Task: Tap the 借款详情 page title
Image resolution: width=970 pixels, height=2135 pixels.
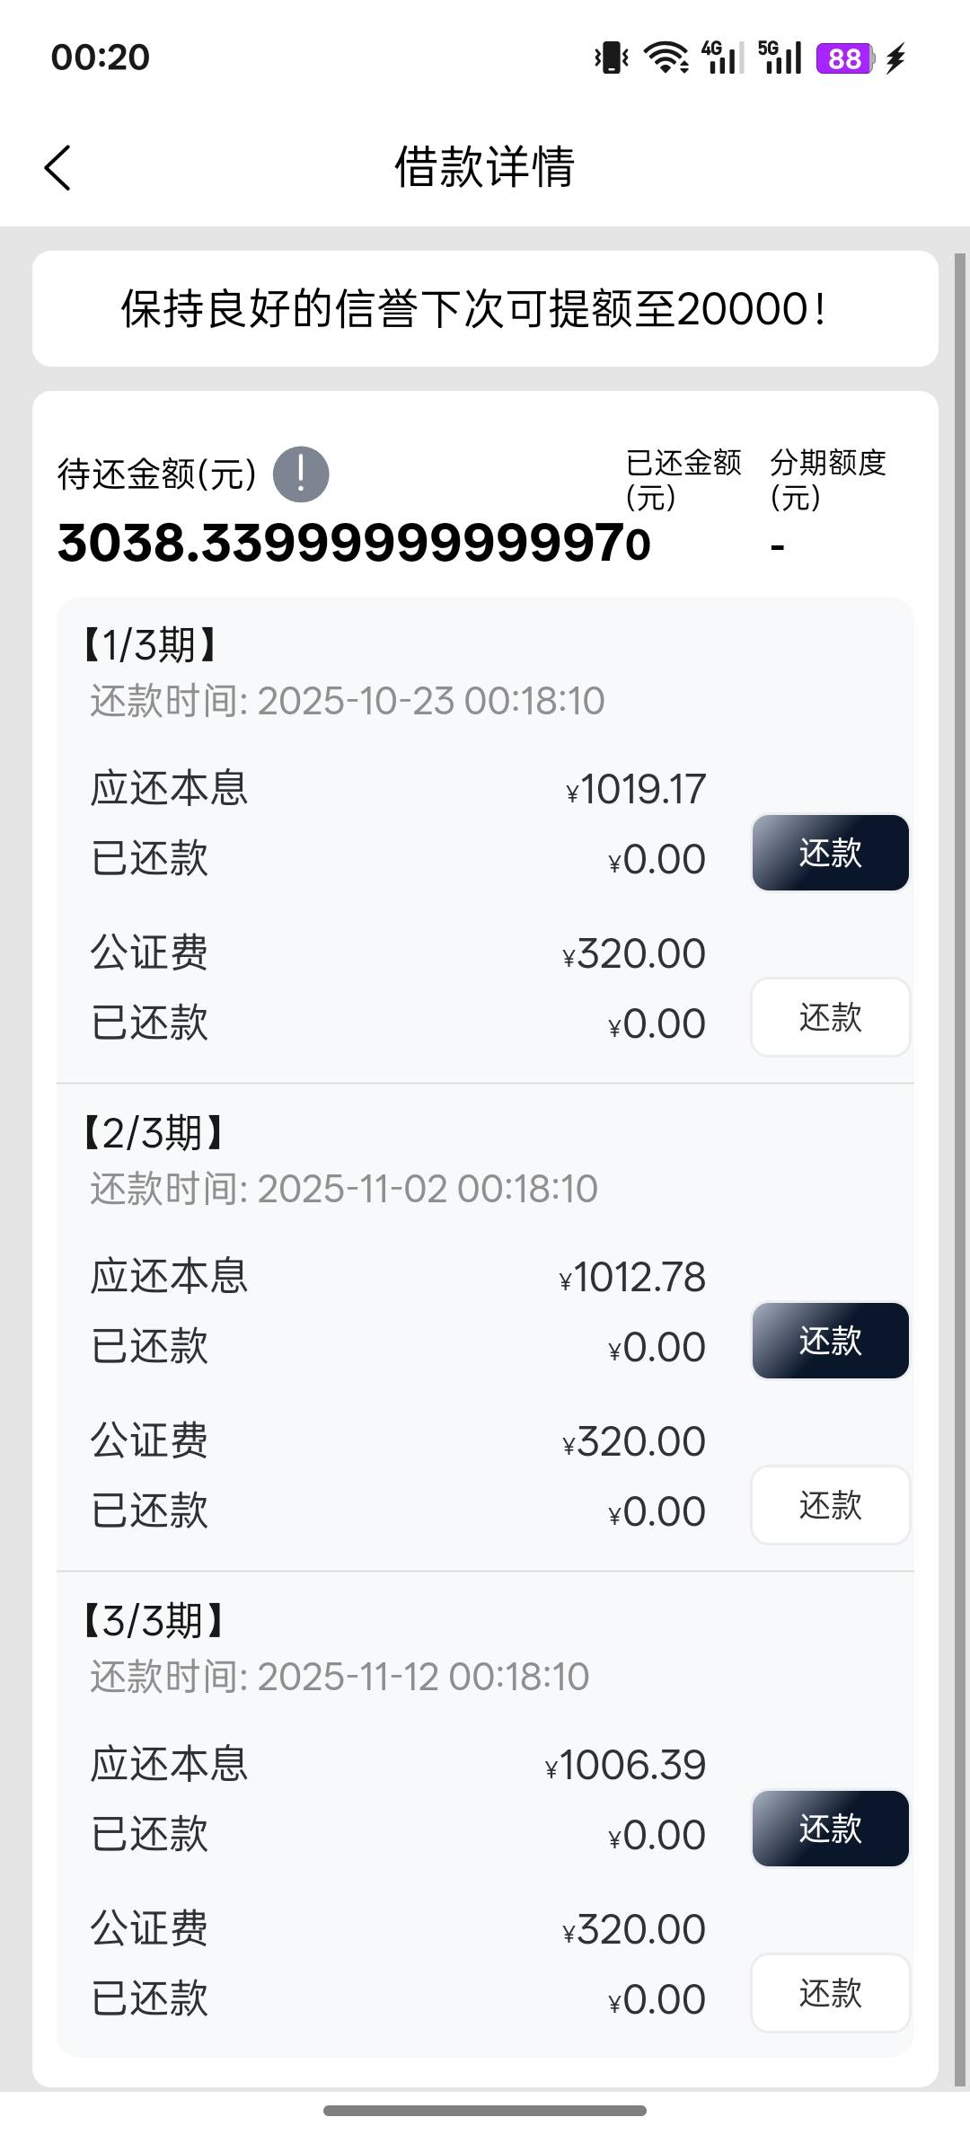Action: click(x=485, y=167)
